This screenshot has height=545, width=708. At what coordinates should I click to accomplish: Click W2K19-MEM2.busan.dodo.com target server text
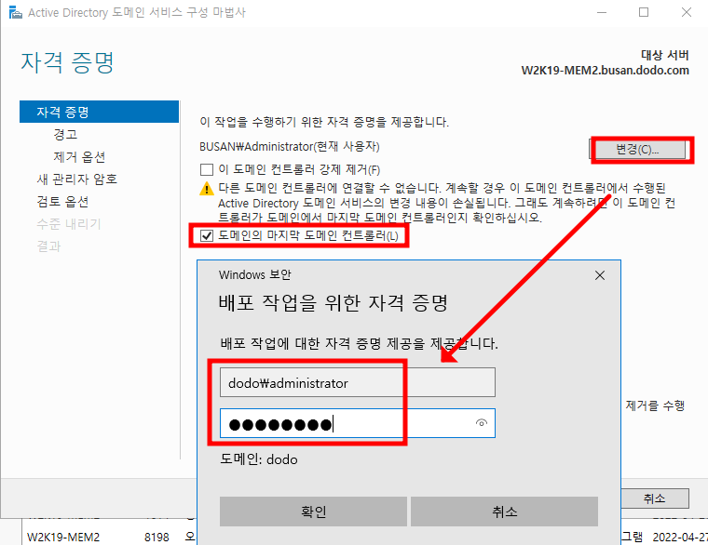(x=605, y=71)
